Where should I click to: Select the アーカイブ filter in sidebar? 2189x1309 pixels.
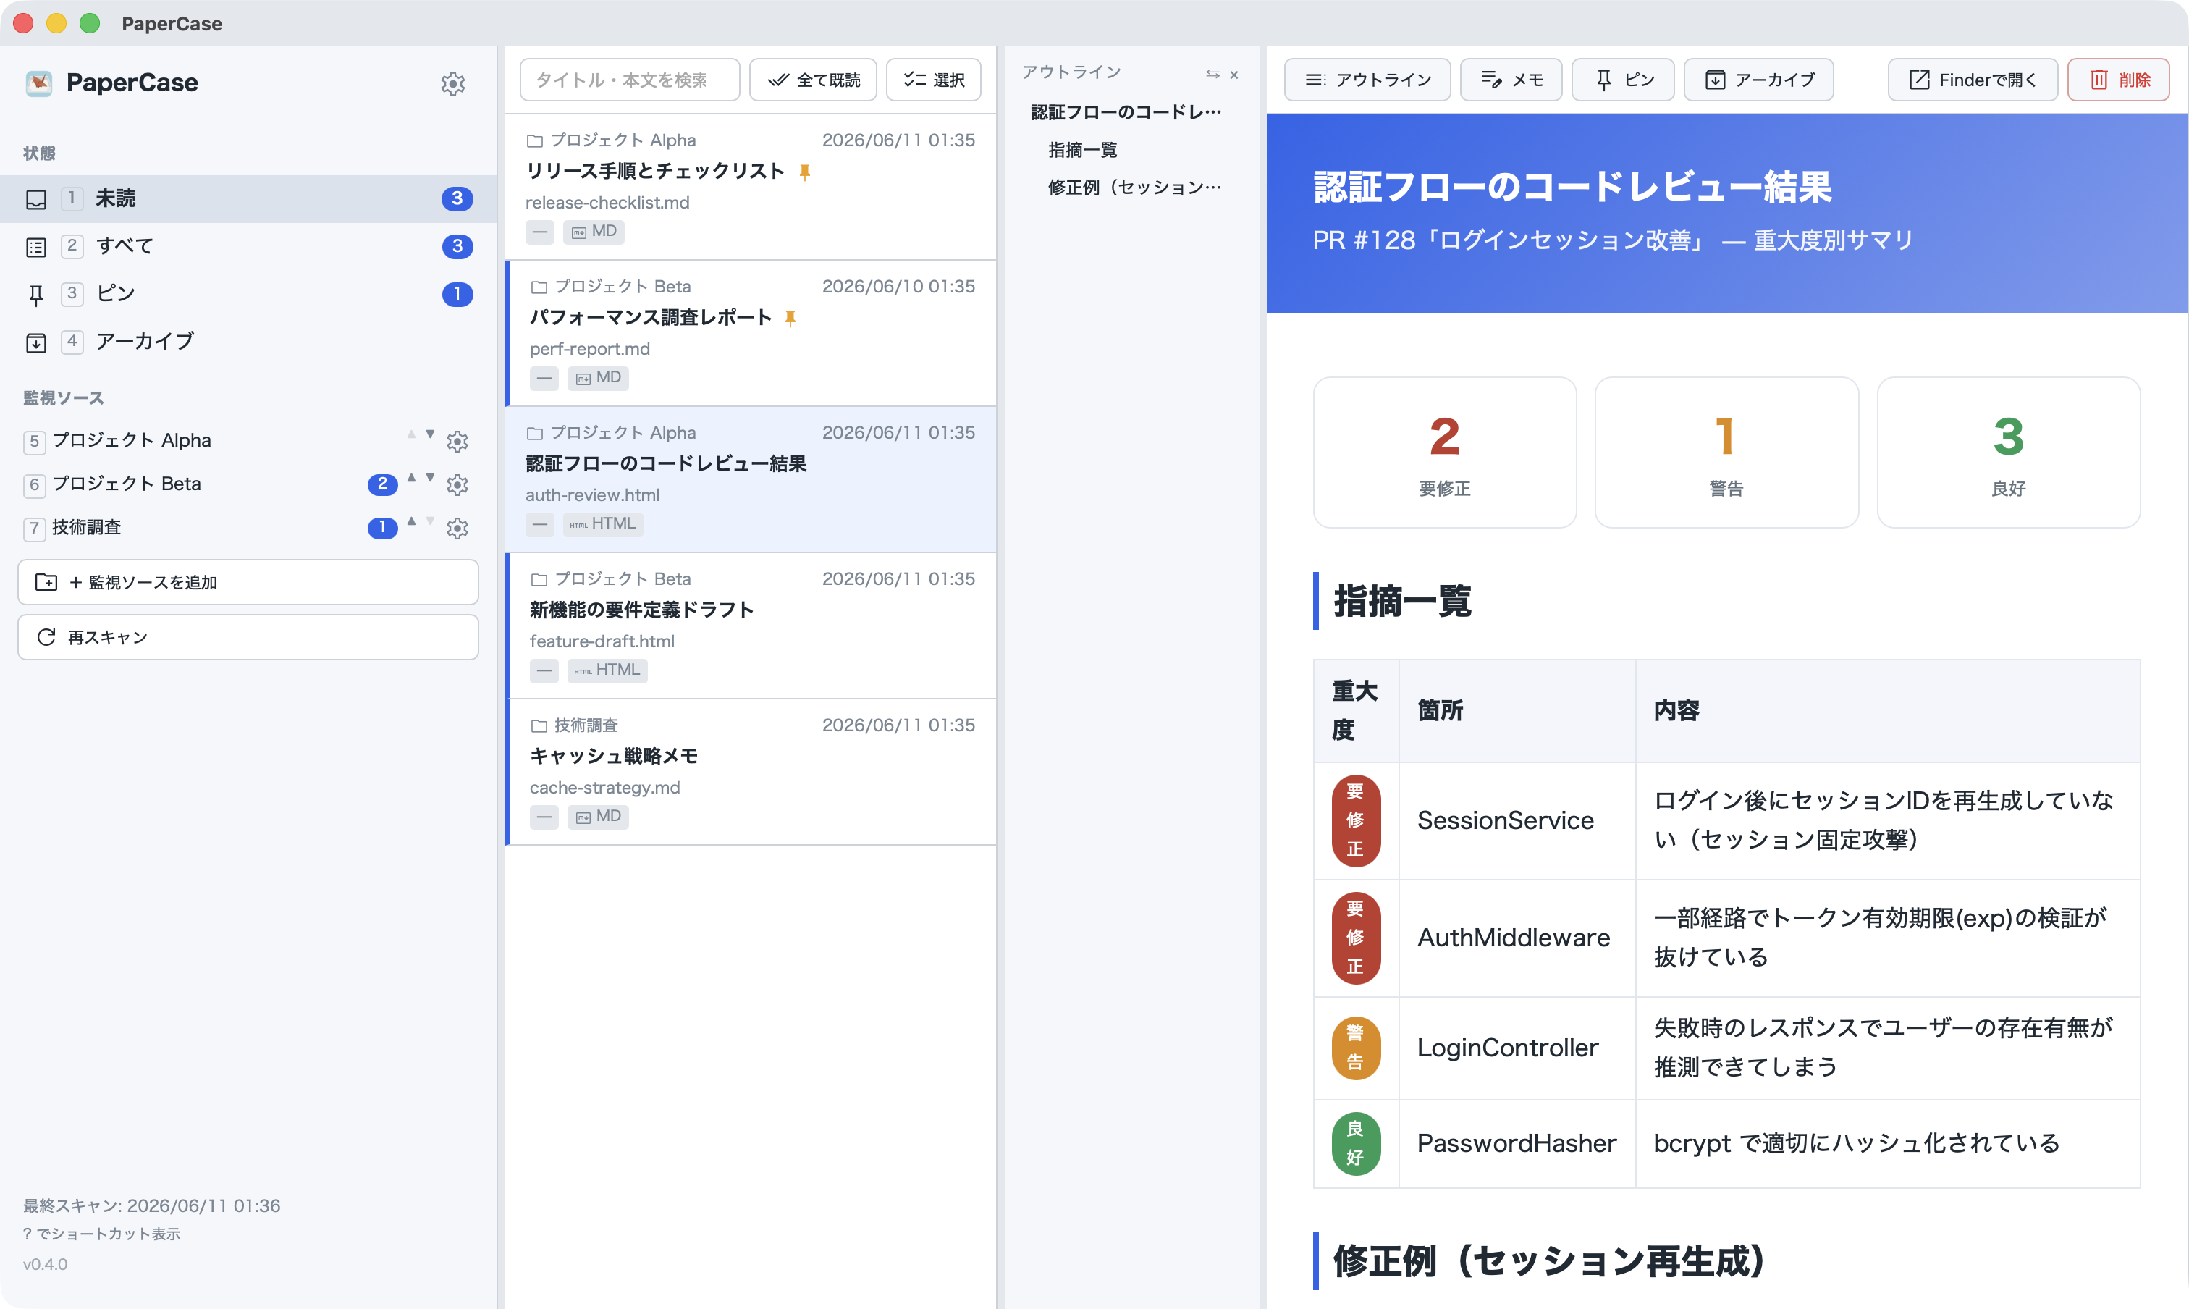coord(248,341)
